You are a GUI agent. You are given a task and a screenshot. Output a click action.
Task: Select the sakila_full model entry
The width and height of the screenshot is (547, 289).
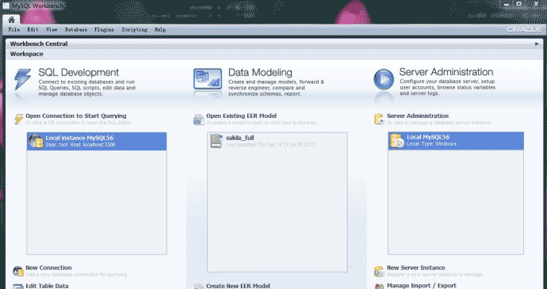tap(277, 141)
